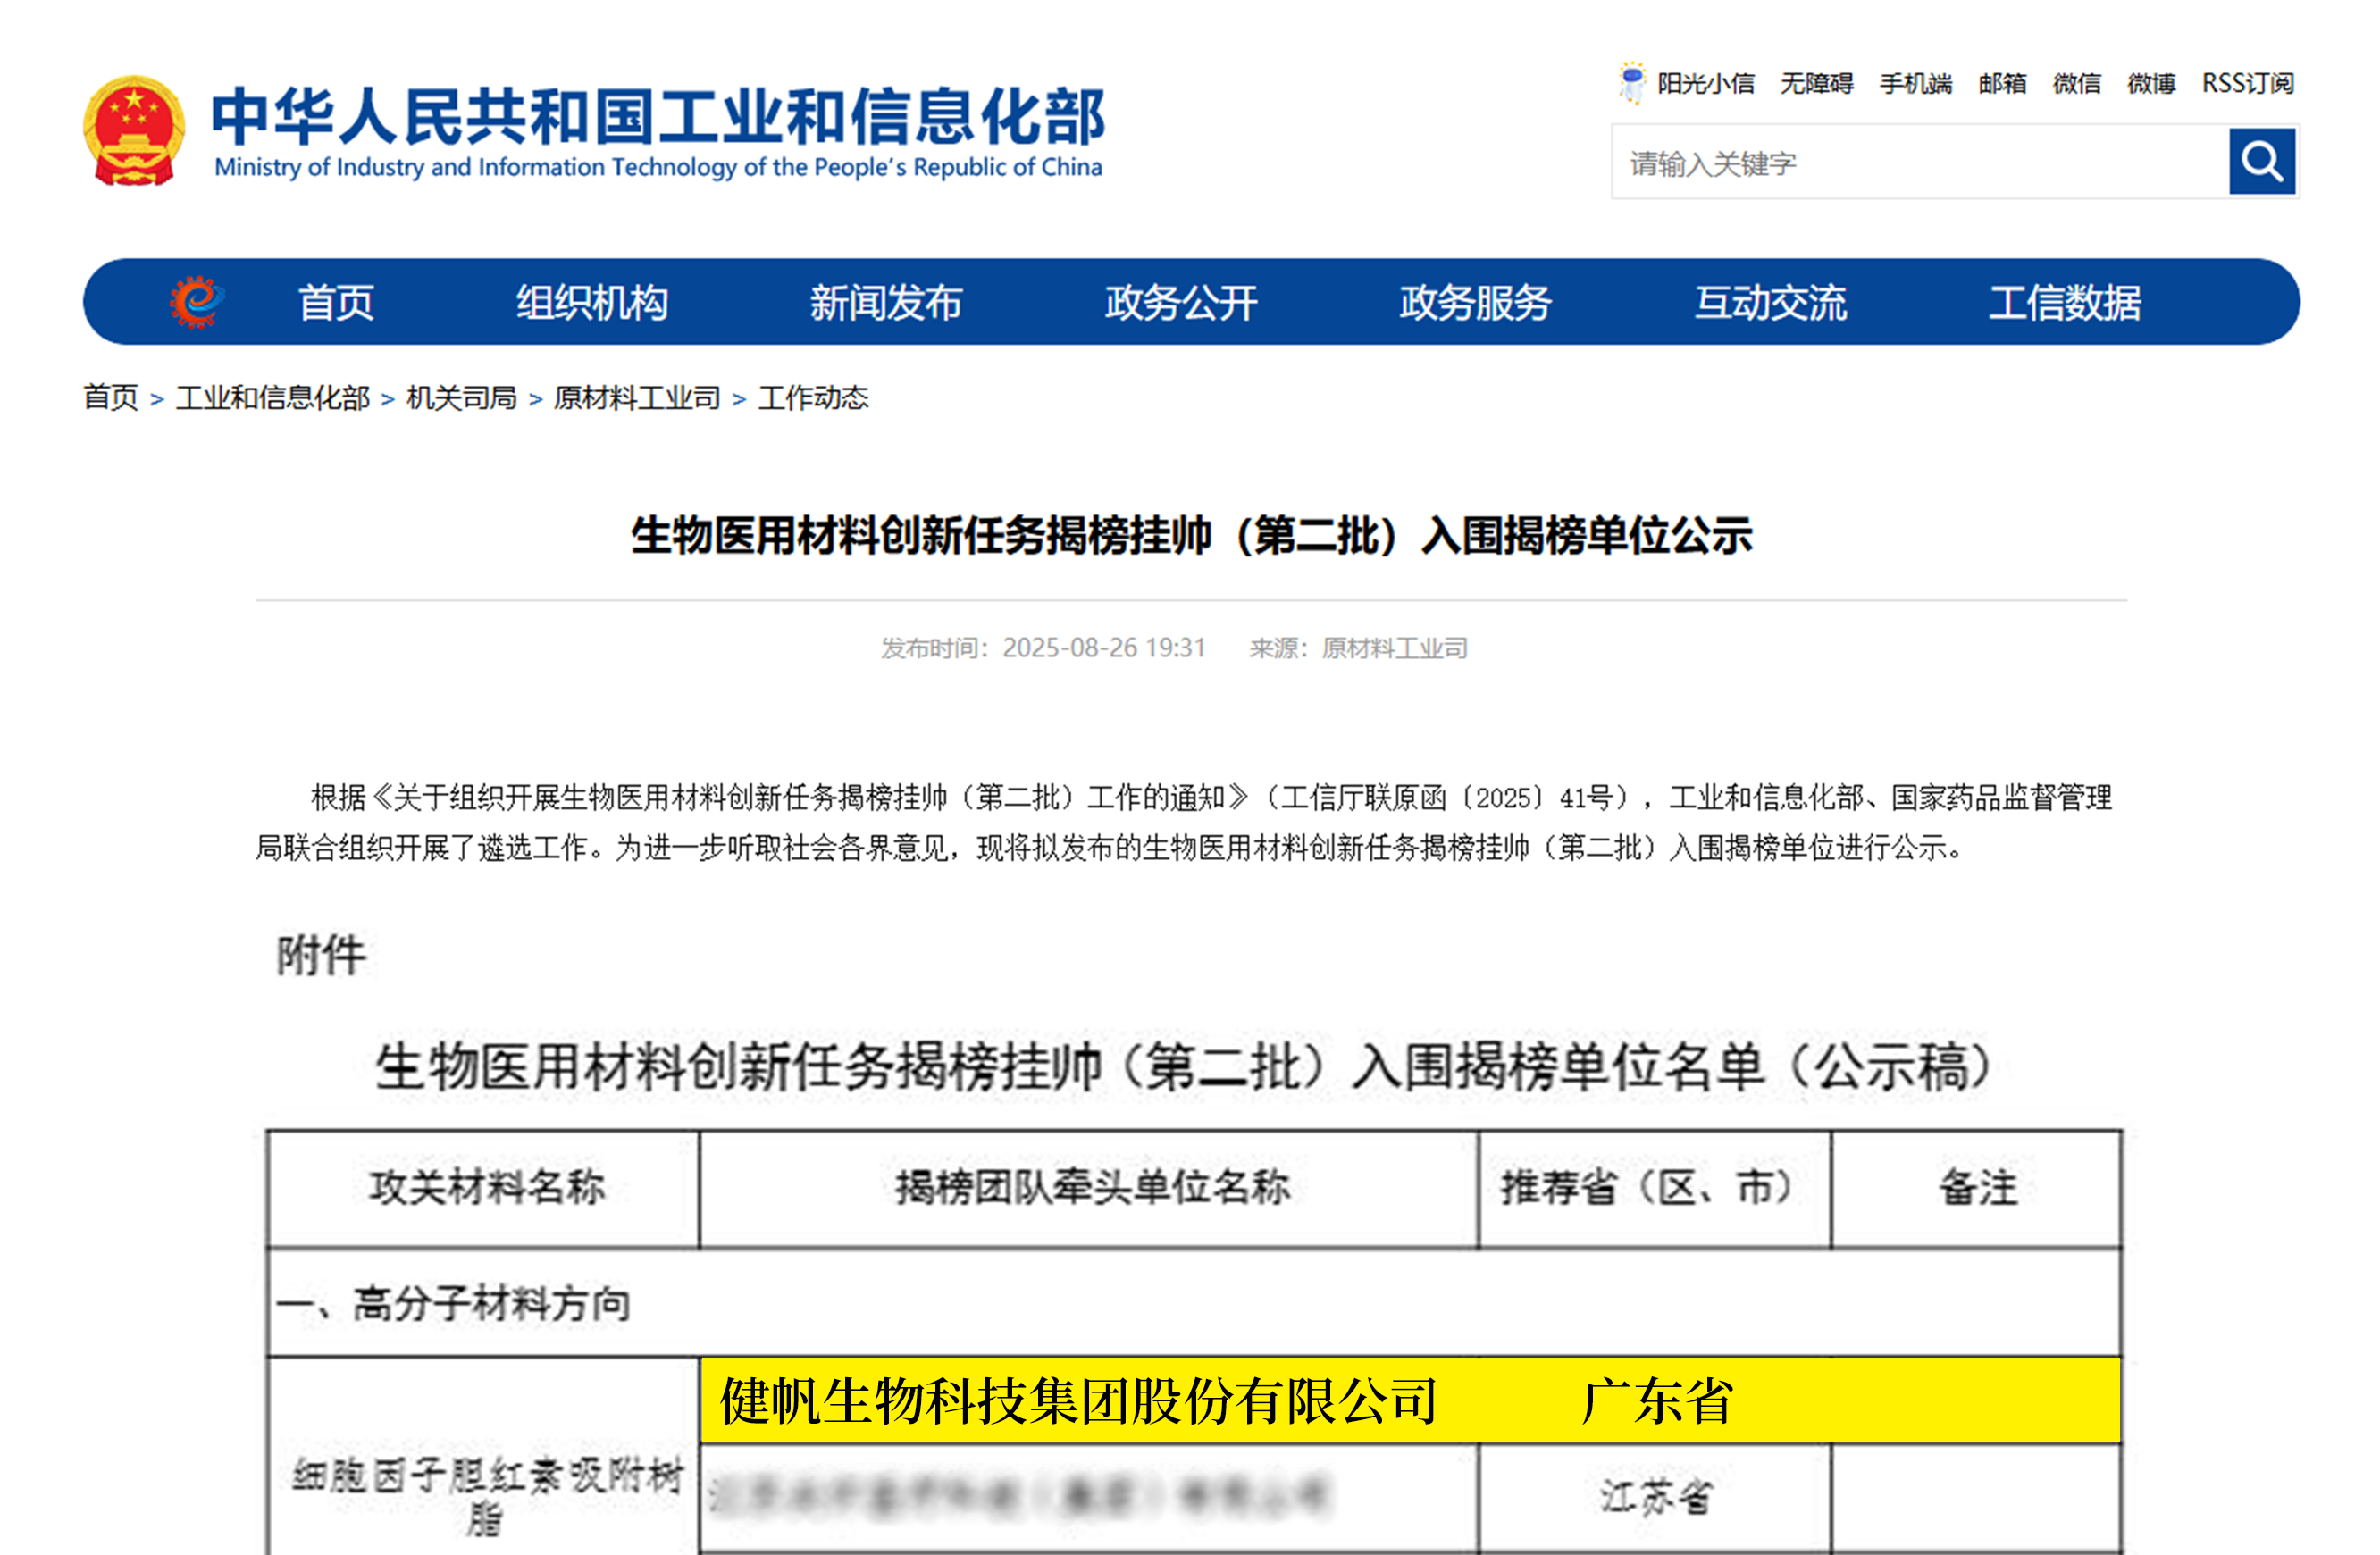
Task: Click the 工作动态 breadcrumb link
Action: pyautogui.click(x=813, y=398)
